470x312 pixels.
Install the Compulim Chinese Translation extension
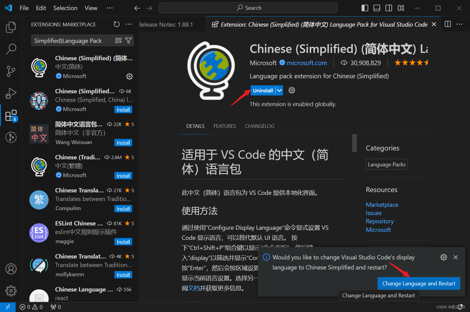123,209
